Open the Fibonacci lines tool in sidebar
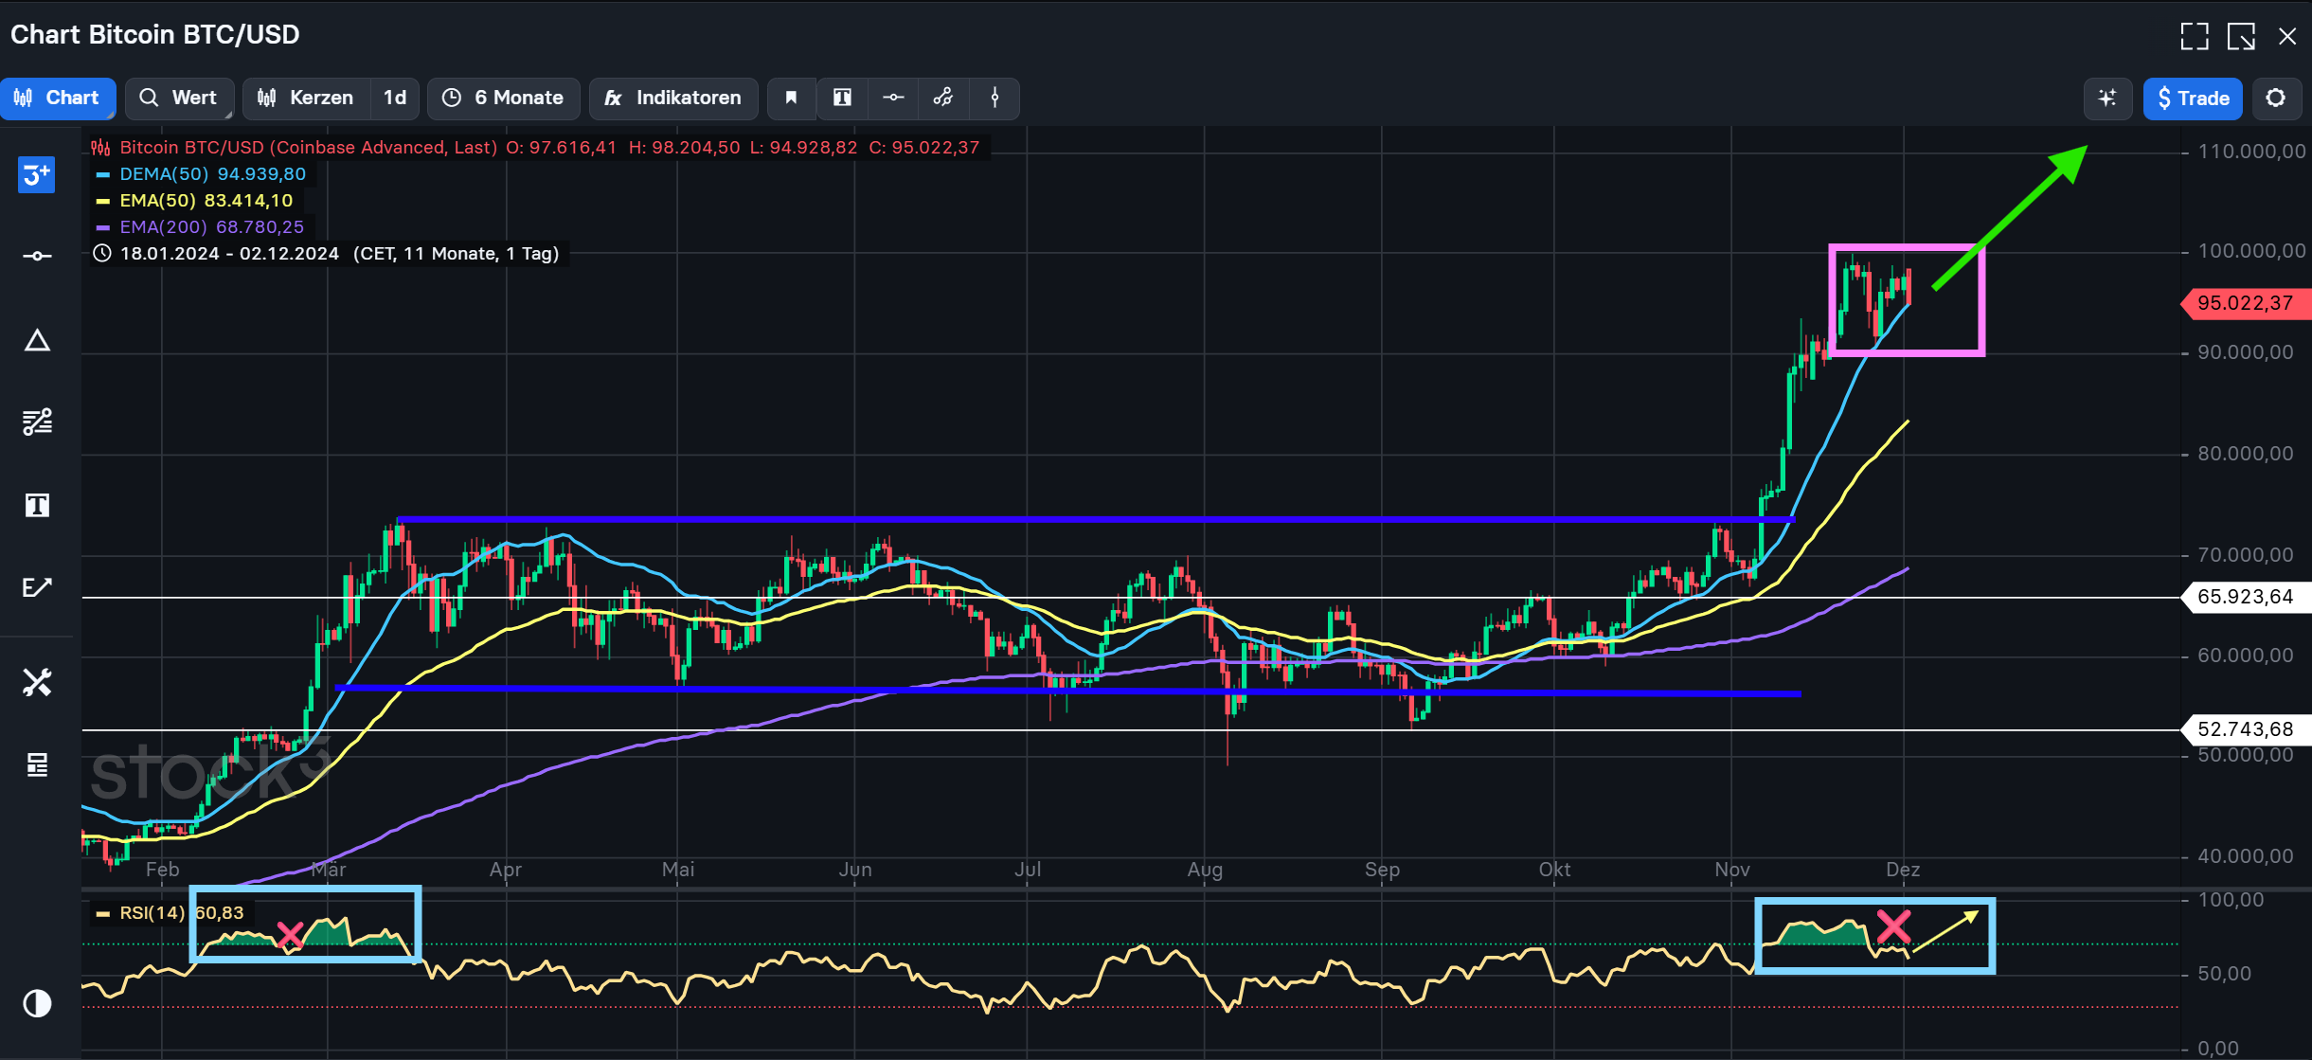The height and width of the screenshot is (1060, 2312). click(37, 422)
